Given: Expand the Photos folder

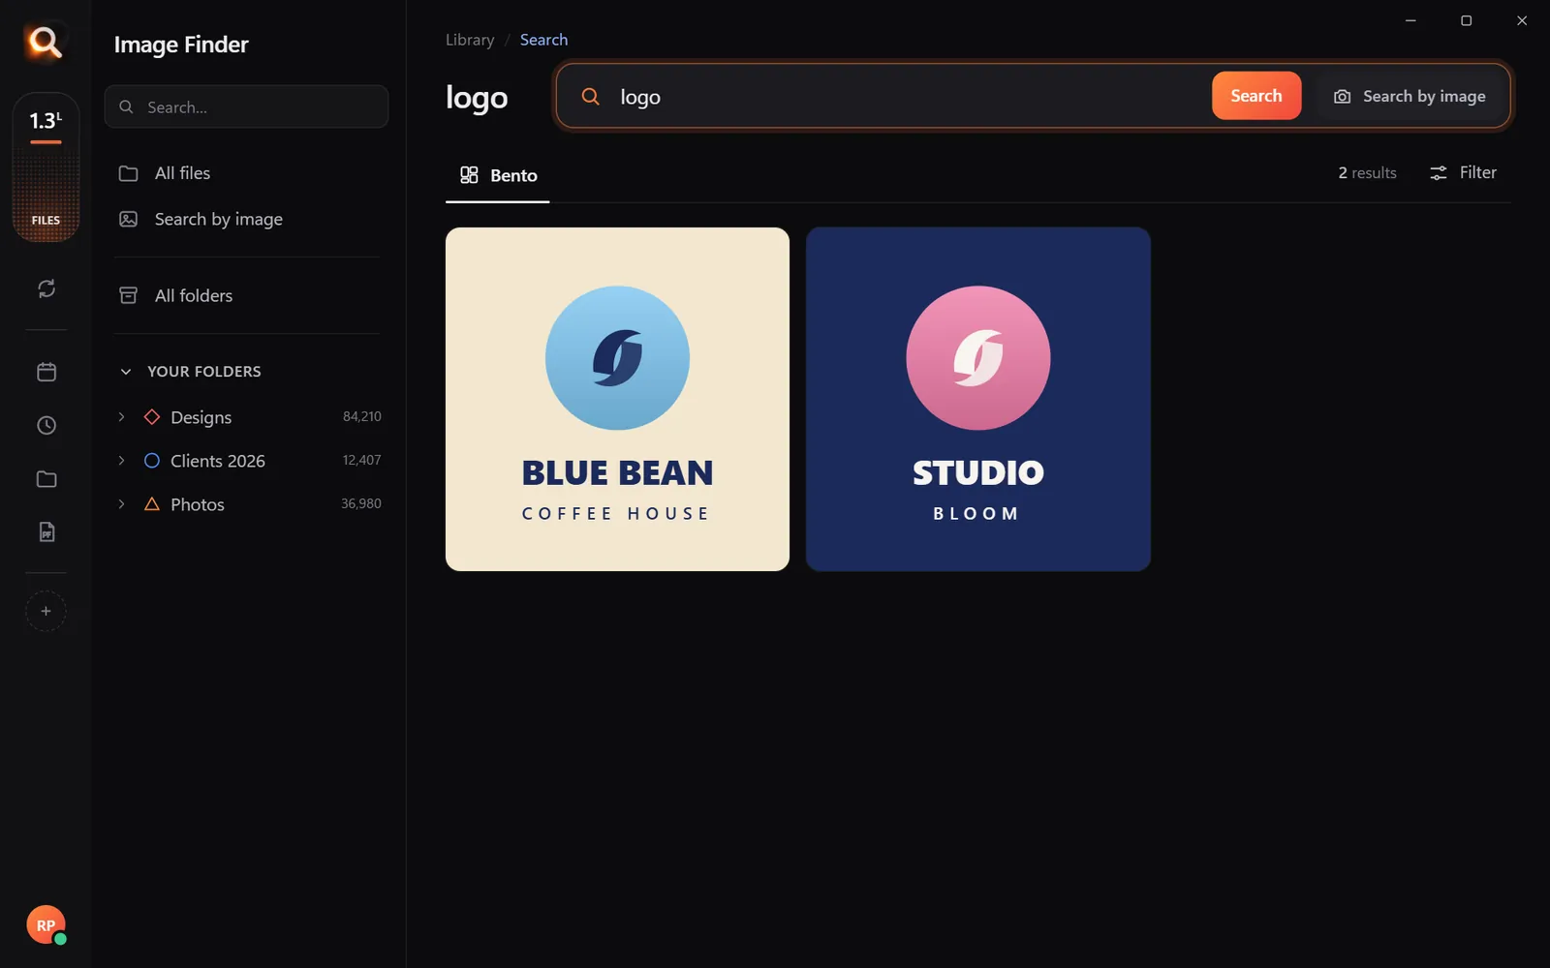Looking at the screenshot, I should 121,504.
